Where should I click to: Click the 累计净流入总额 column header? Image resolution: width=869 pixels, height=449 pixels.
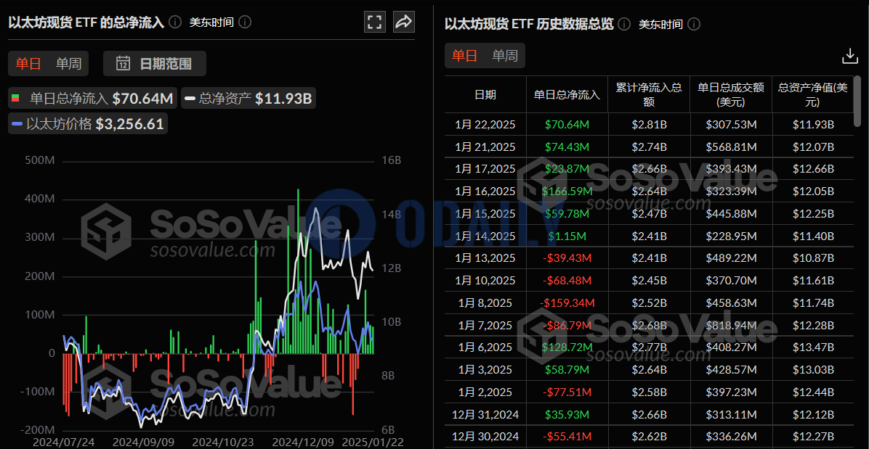pyautogui.click(x=649, y=94)
